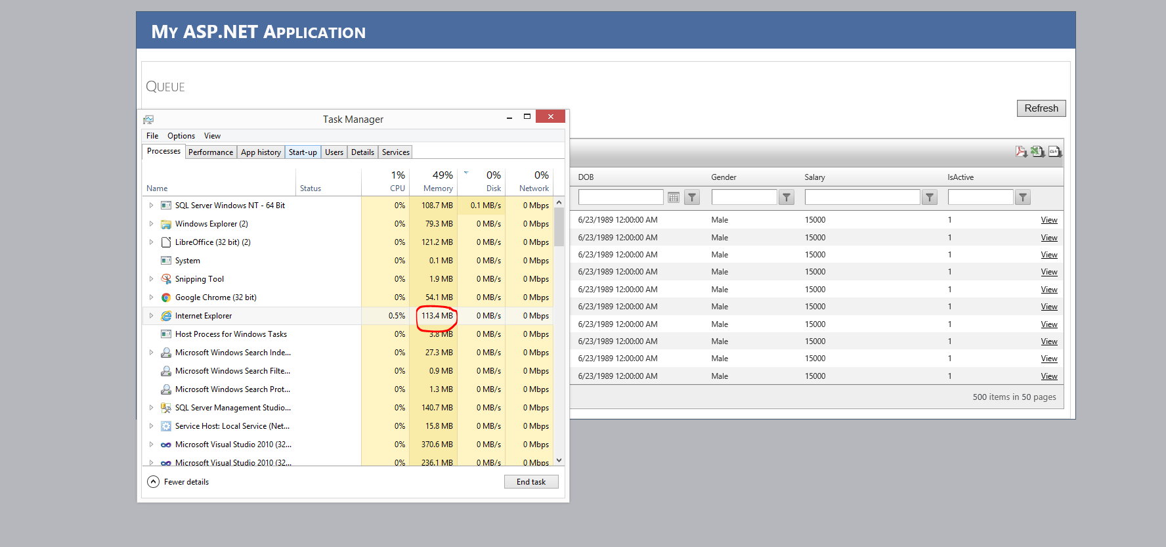1166x547 pixels.
Task: Expand Microsoft Windows Search Inde... row
Action: click(x=151, y=353)
